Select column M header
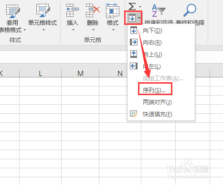Viewport: 223px width, 185px height. pyautogui.click(x=80, y=73)
